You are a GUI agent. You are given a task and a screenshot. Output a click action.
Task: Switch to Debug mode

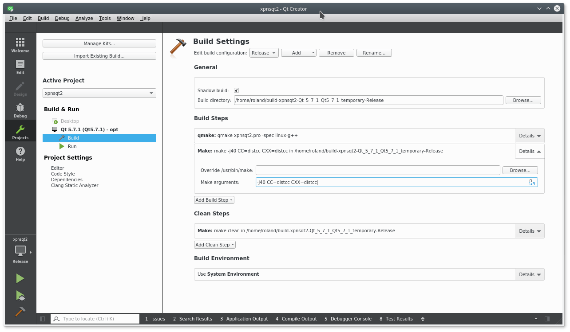point(20,109)
